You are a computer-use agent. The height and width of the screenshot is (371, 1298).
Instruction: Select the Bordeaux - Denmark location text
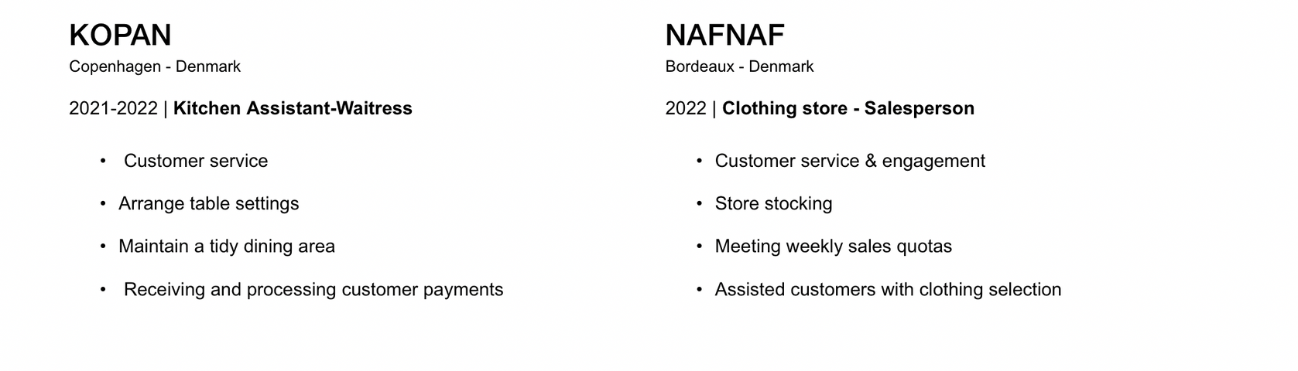(739, 66)
